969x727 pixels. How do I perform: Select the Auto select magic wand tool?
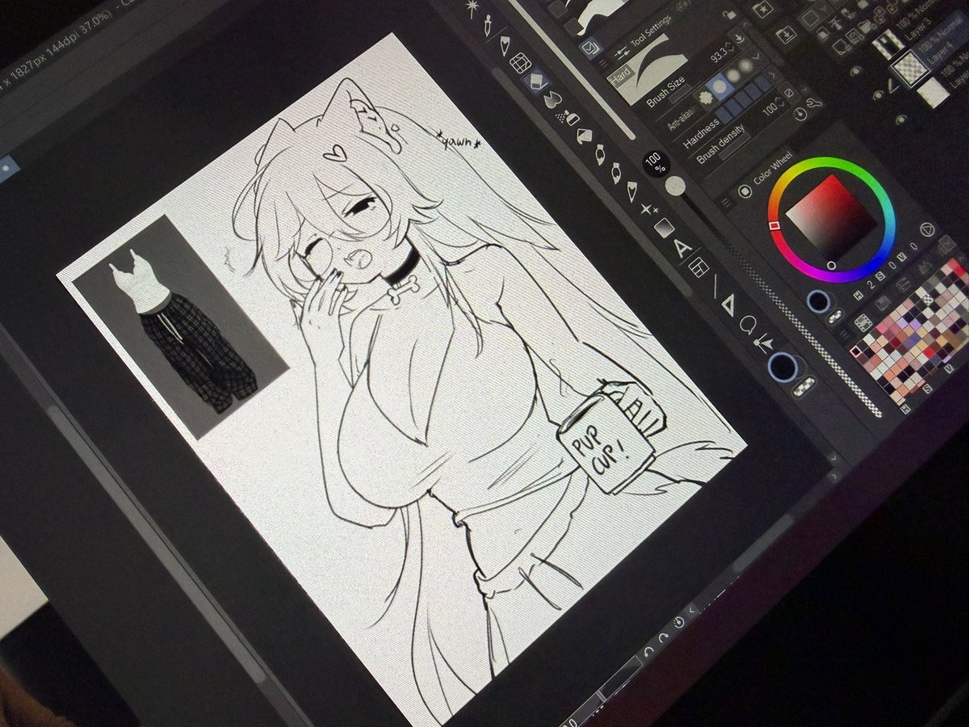pos(472,7)
